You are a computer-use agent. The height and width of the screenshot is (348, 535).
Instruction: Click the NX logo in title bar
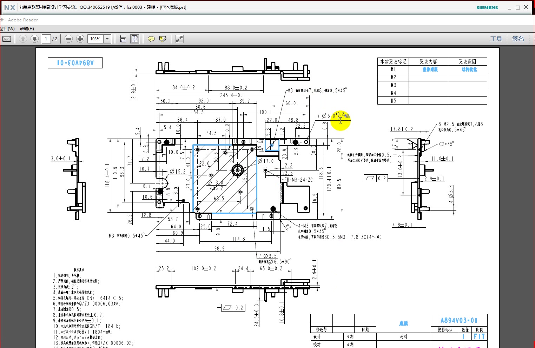click(x=9, y=7)
